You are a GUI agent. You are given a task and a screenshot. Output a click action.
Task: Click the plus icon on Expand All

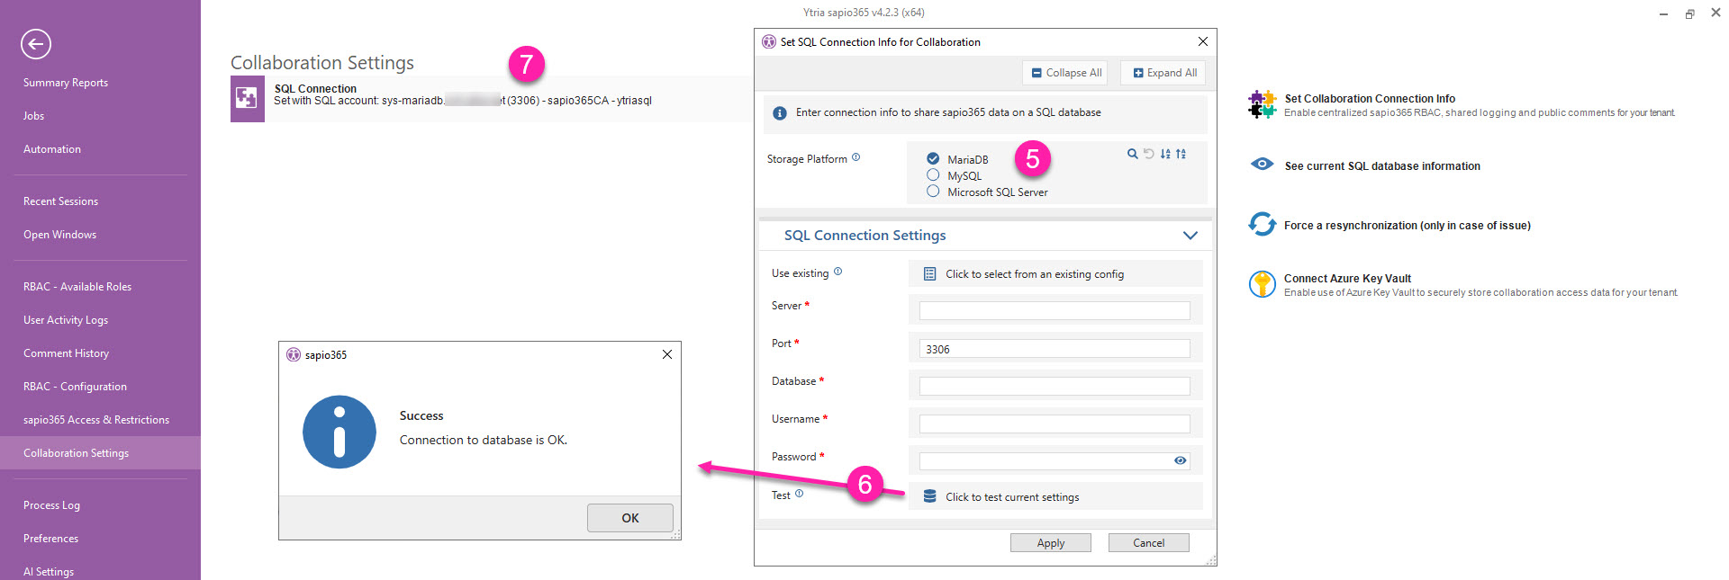(1138, 73)
